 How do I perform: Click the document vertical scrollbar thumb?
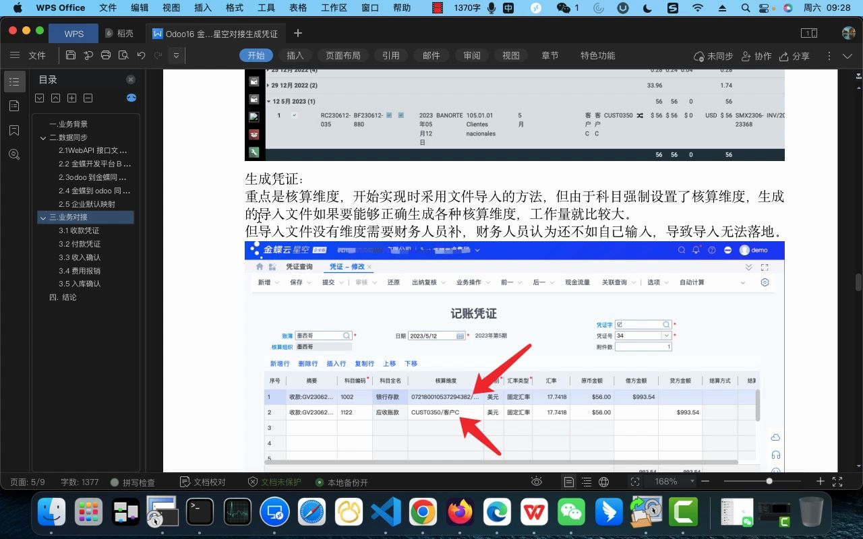(x=858, y=282)
